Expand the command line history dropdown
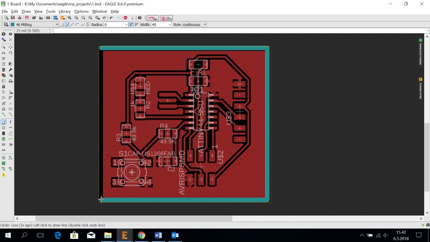Screen dimensions: 430x242 pos(427,31)
